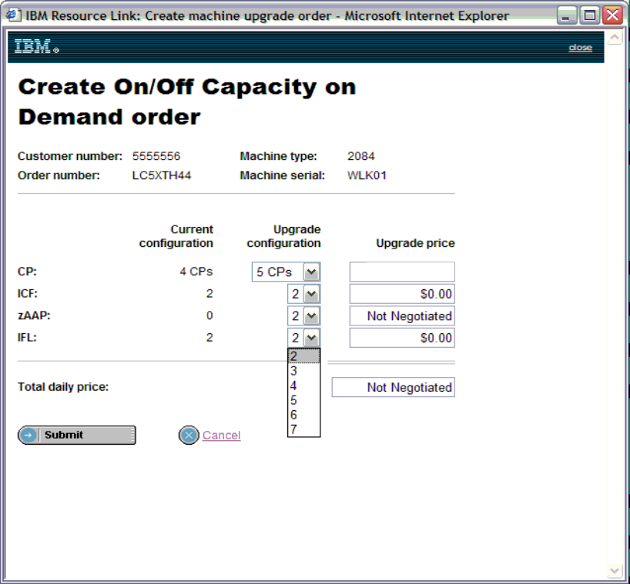Click the Total daily price field
Image resolution: width=630 pixels, height=584 pixels.
coord(394,387)
